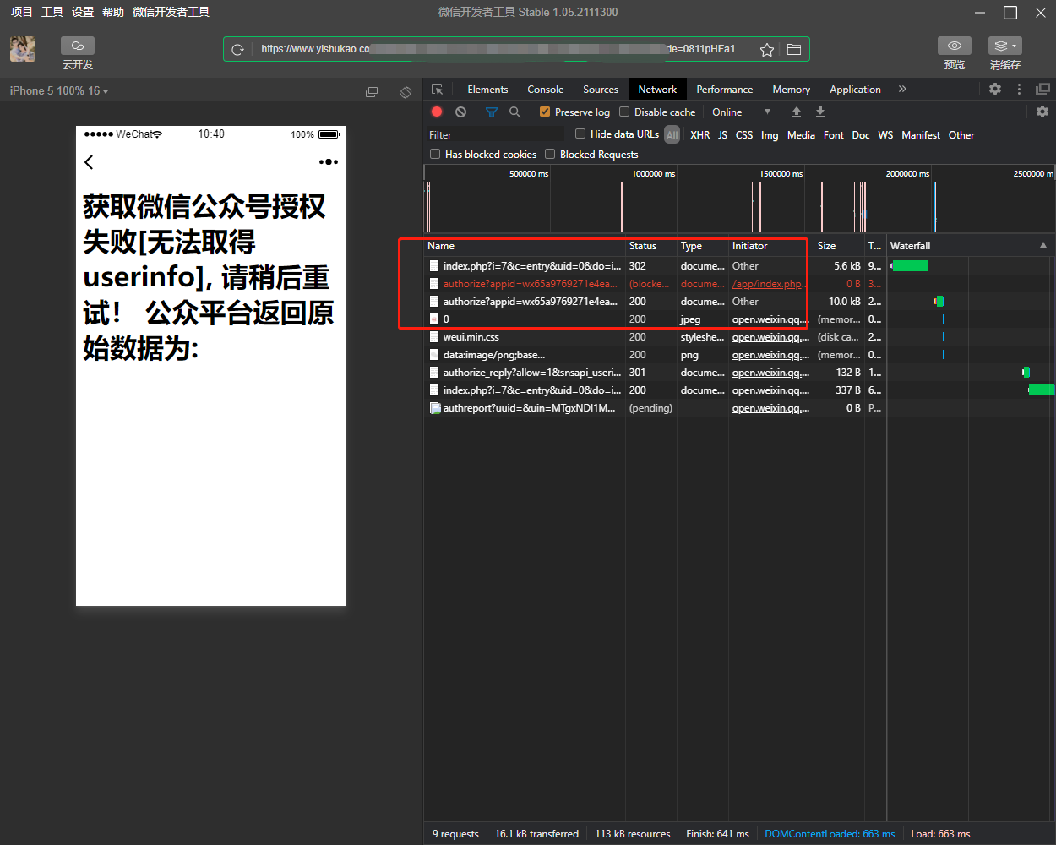Viewport: 1056px width, 845px height.
Task: Select the authorize_reply request row
Action: [739, 373]
